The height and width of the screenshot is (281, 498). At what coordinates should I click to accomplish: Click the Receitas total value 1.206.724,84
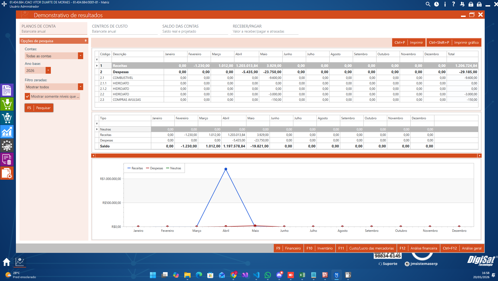point(466,66)
